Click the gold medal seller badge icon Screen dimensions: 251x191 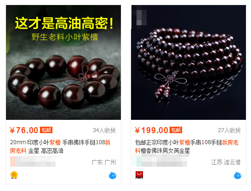[x=14, y=175]
